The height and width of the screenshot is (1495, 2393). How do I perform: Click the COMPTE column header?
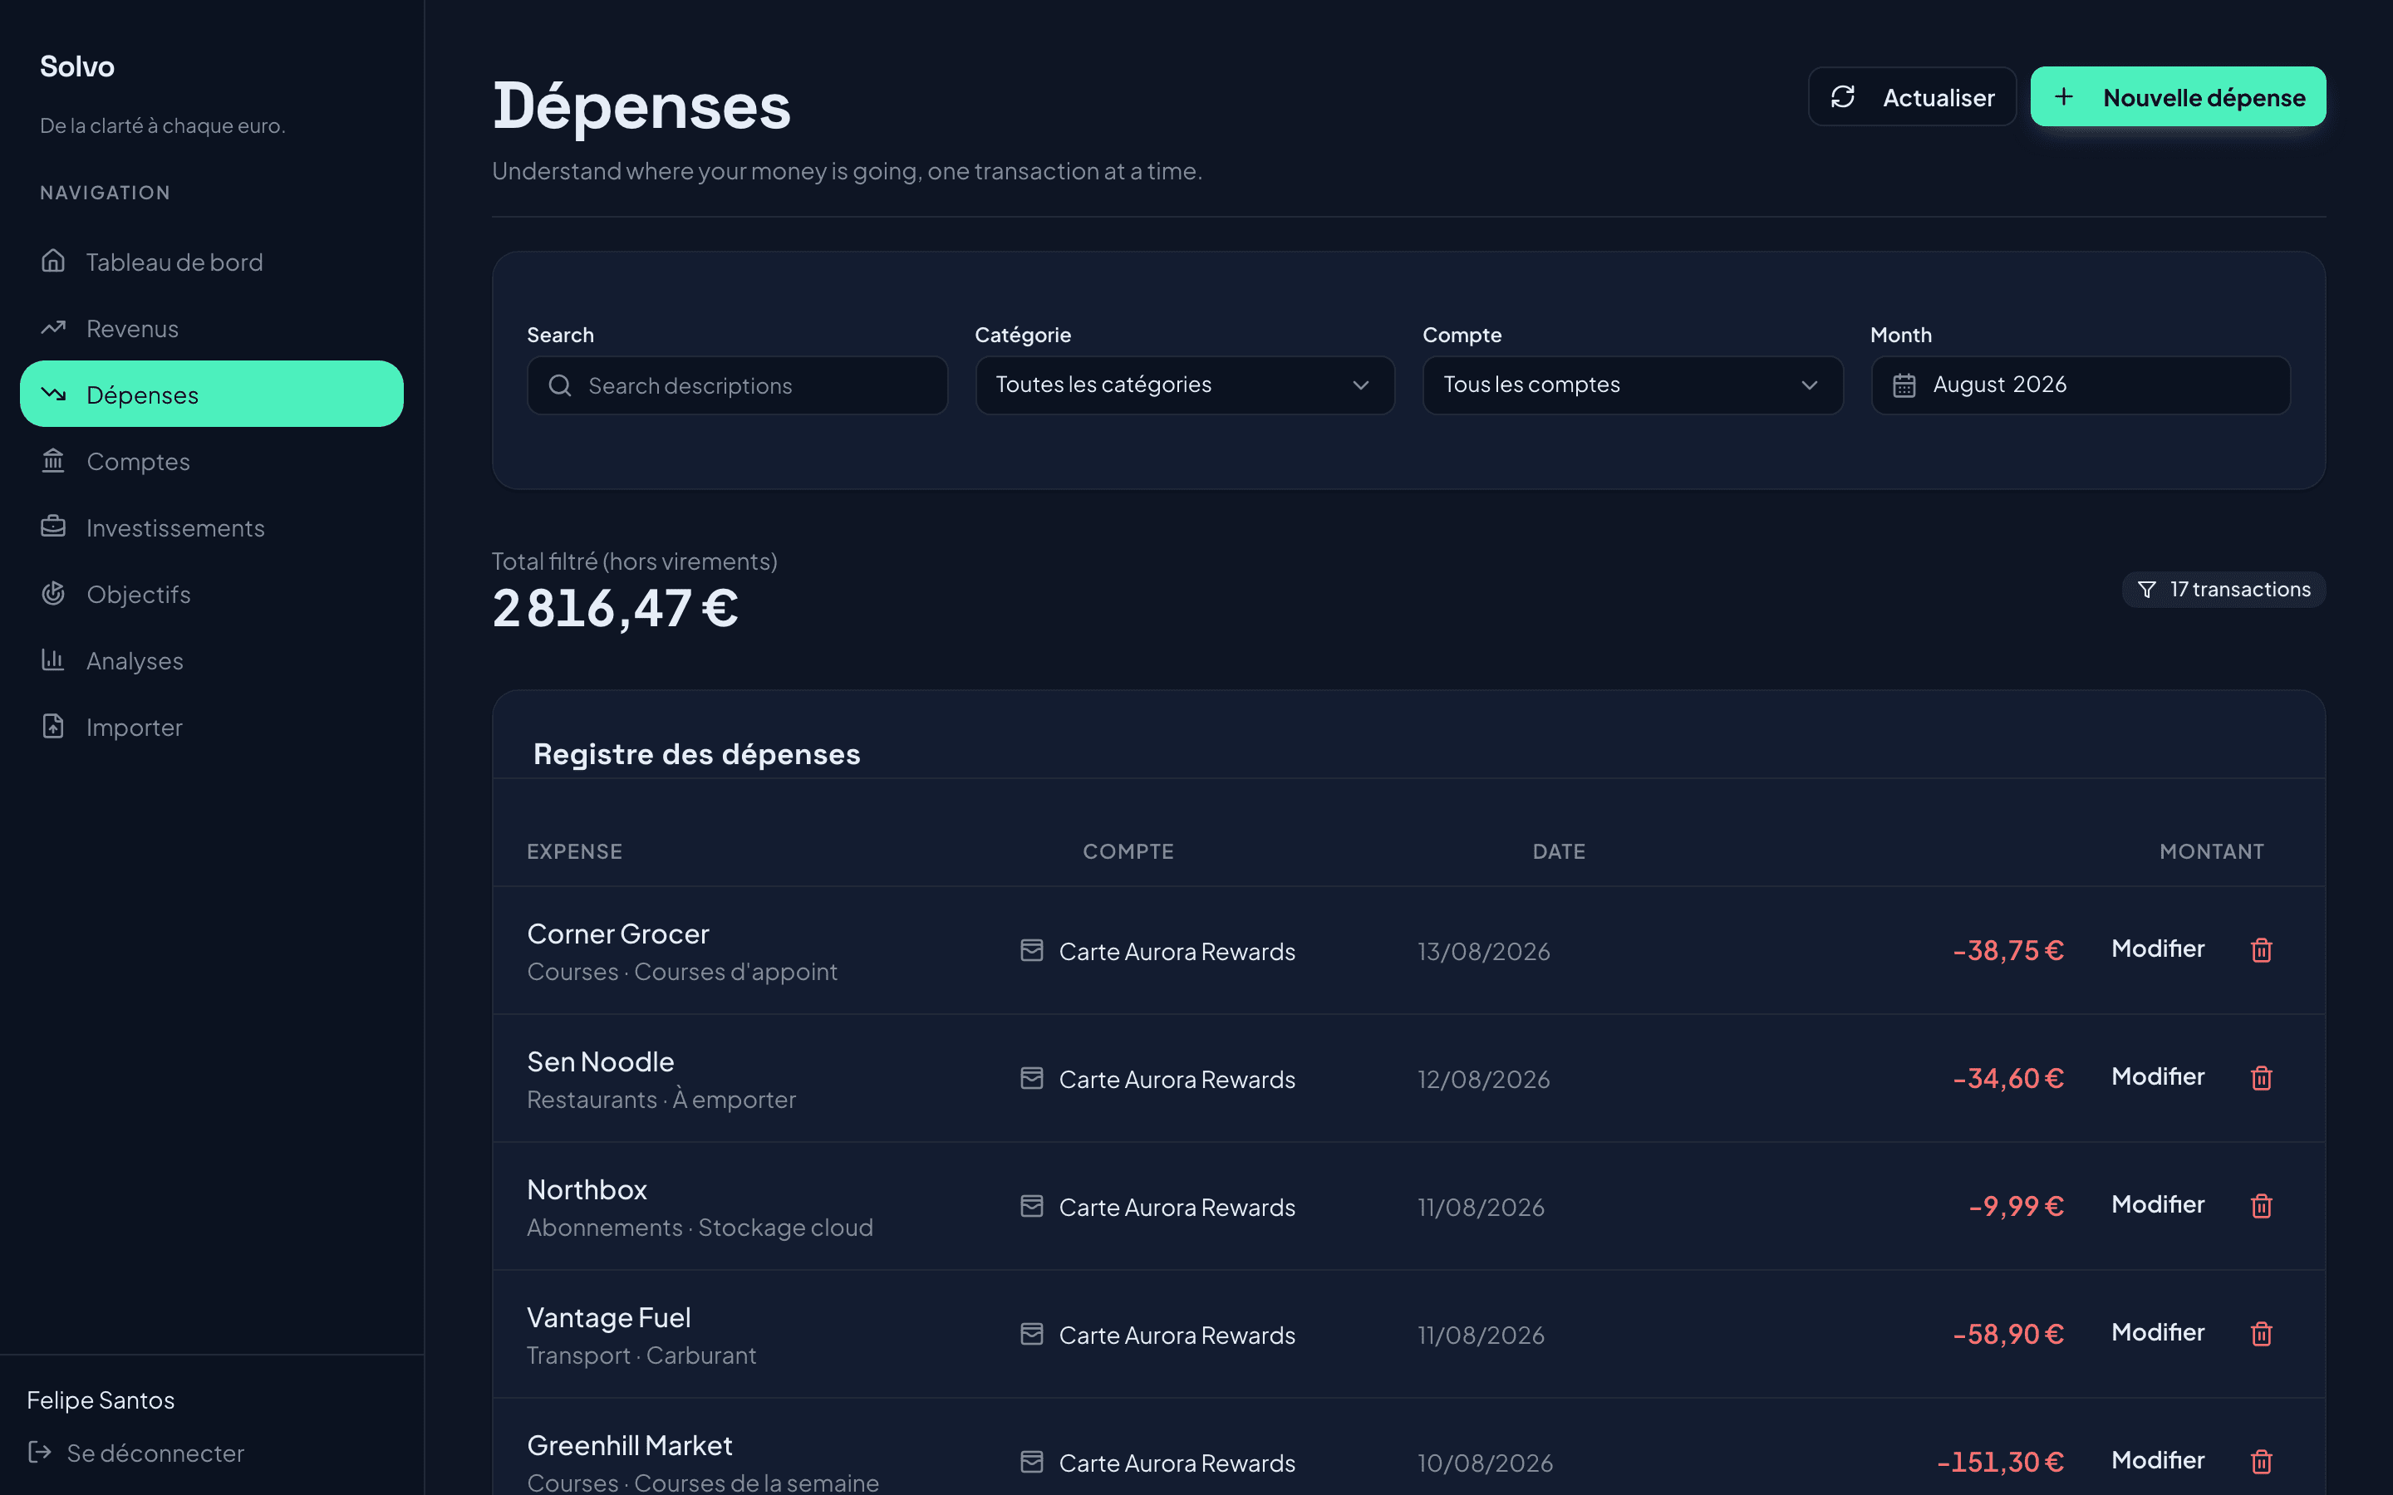[1128, 851]
